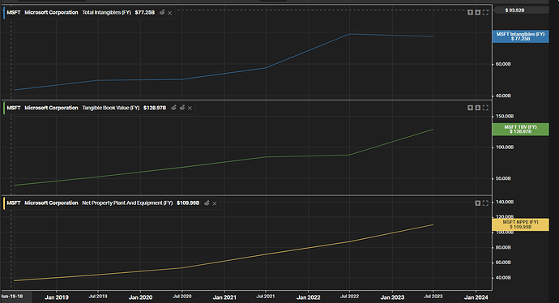The width and height of the screenshot is (559, 303).
Task: Remove Net Property Plant And Equipment series
Action: (x=215, y=203)
